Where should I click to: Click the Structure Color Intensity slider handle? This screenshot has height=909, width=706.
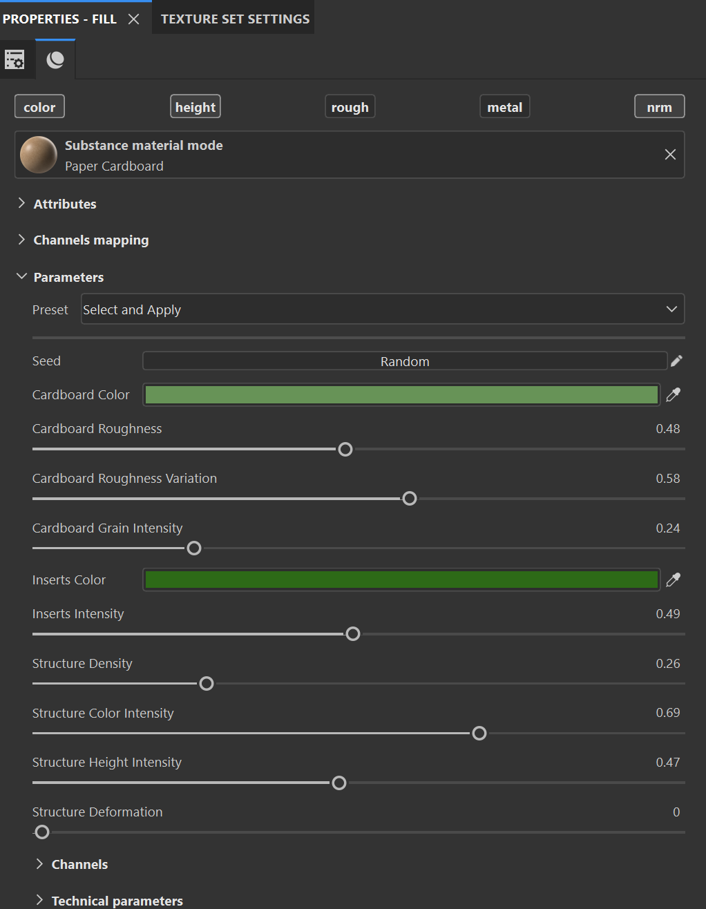pyautogui.click(x=479, y=733)
